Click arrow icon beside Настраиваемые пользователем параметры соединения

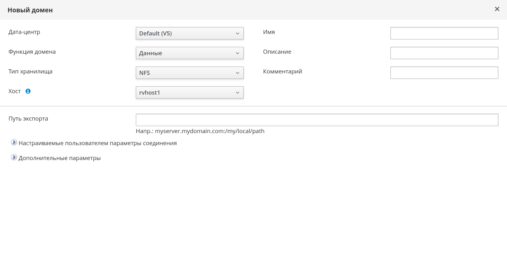(14, 142)
